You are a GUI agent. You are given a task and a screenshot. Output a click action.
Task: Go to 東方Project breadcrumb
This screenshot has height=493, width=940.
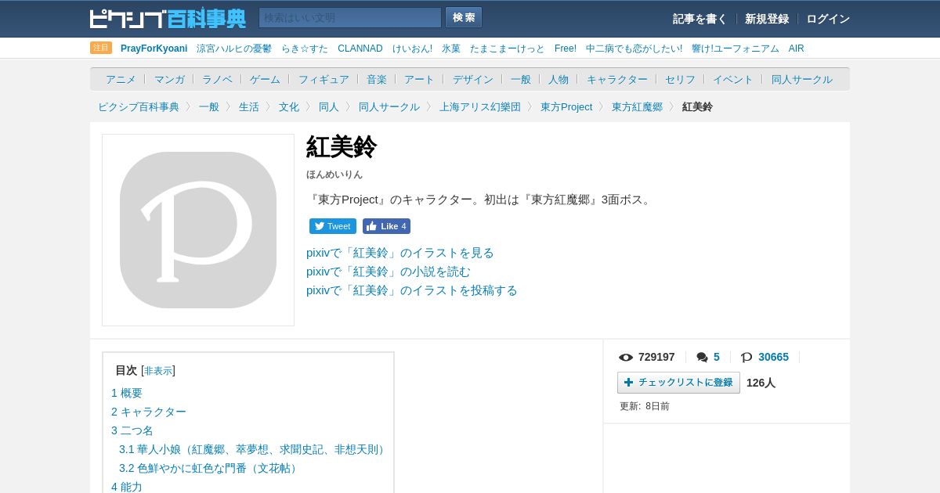point(566,106)
